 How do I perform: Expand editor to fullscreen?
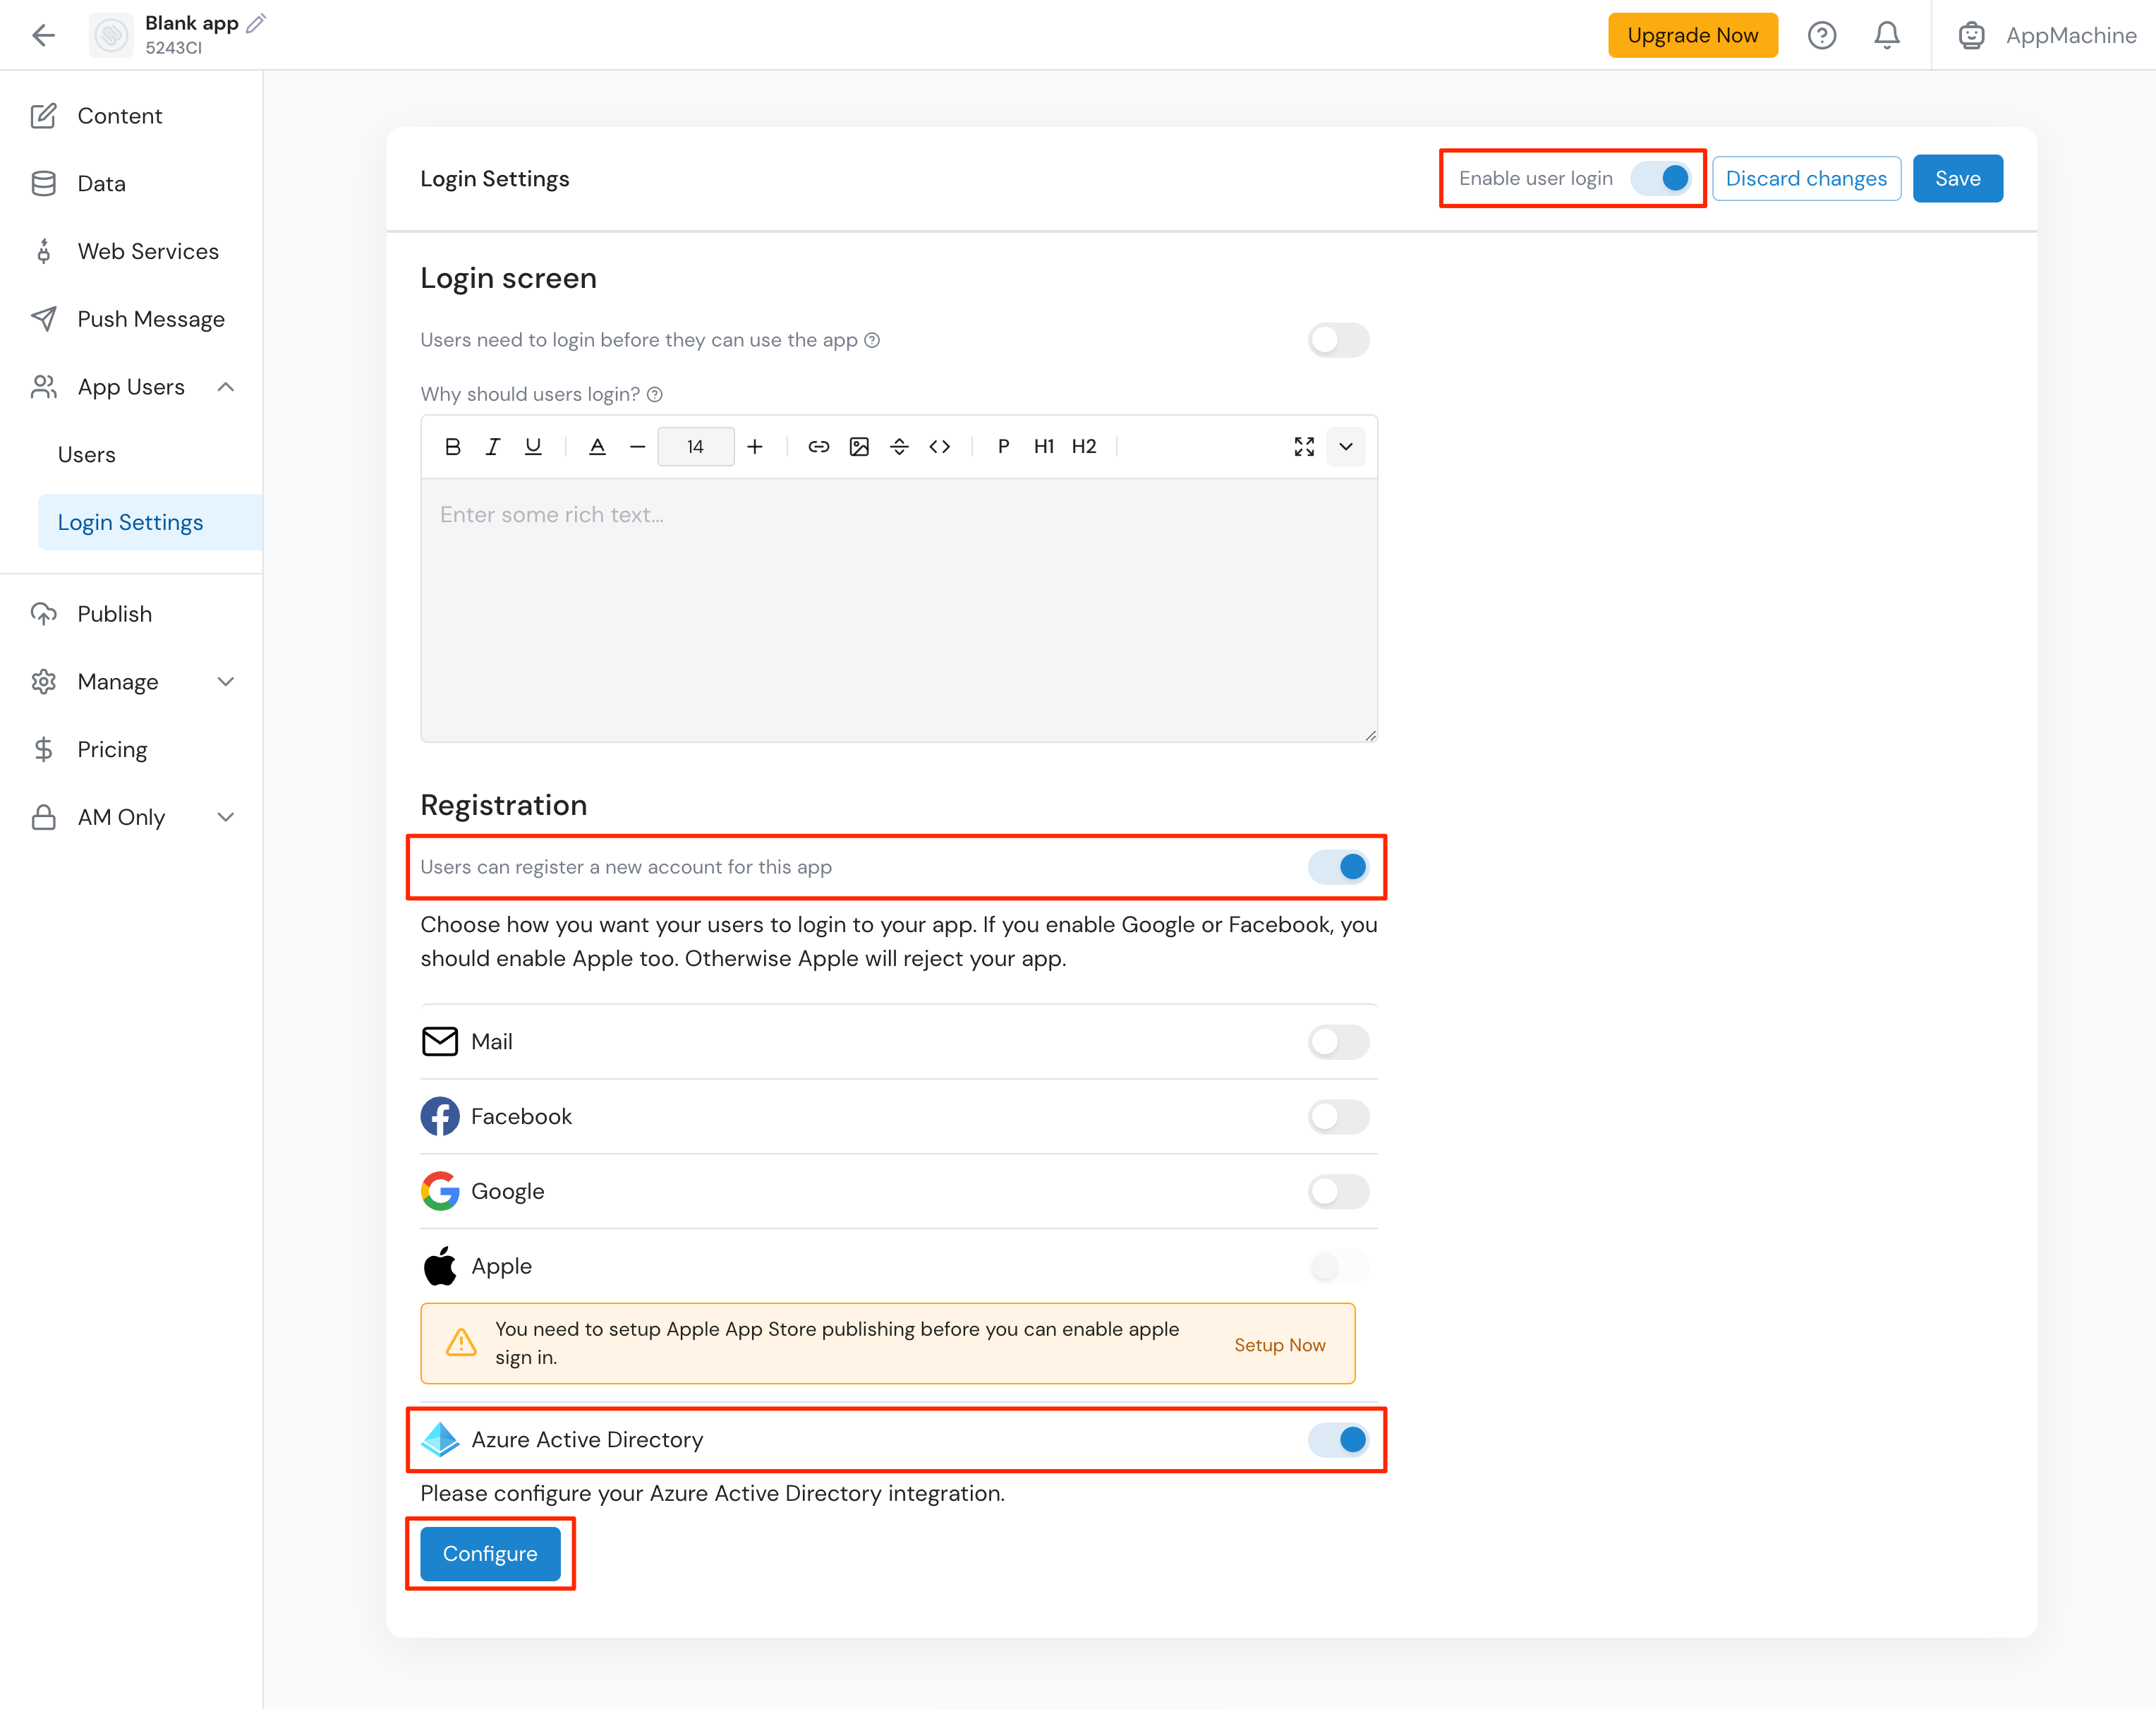1304,447
